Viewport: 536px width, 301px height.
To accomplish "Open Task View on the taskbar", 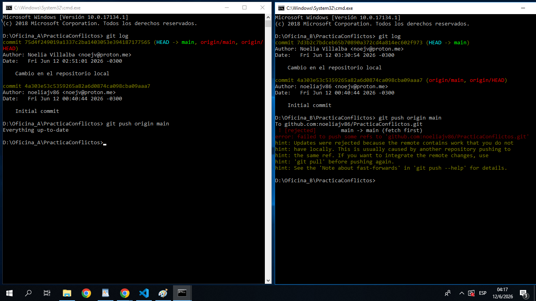I will click(x=47, y=293).
